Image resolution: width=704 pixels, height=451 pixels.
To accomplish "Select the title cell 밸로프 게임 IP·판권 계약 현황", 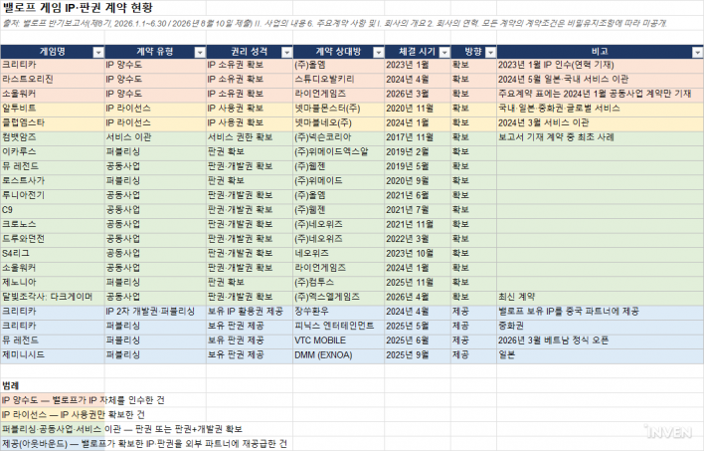I will (78, 8).
